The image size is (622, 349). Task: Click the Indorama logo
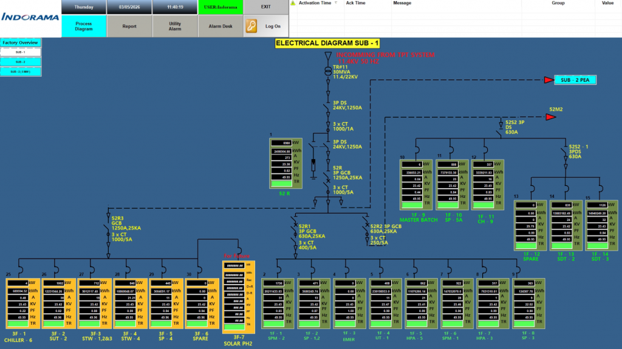coord(29,17)
